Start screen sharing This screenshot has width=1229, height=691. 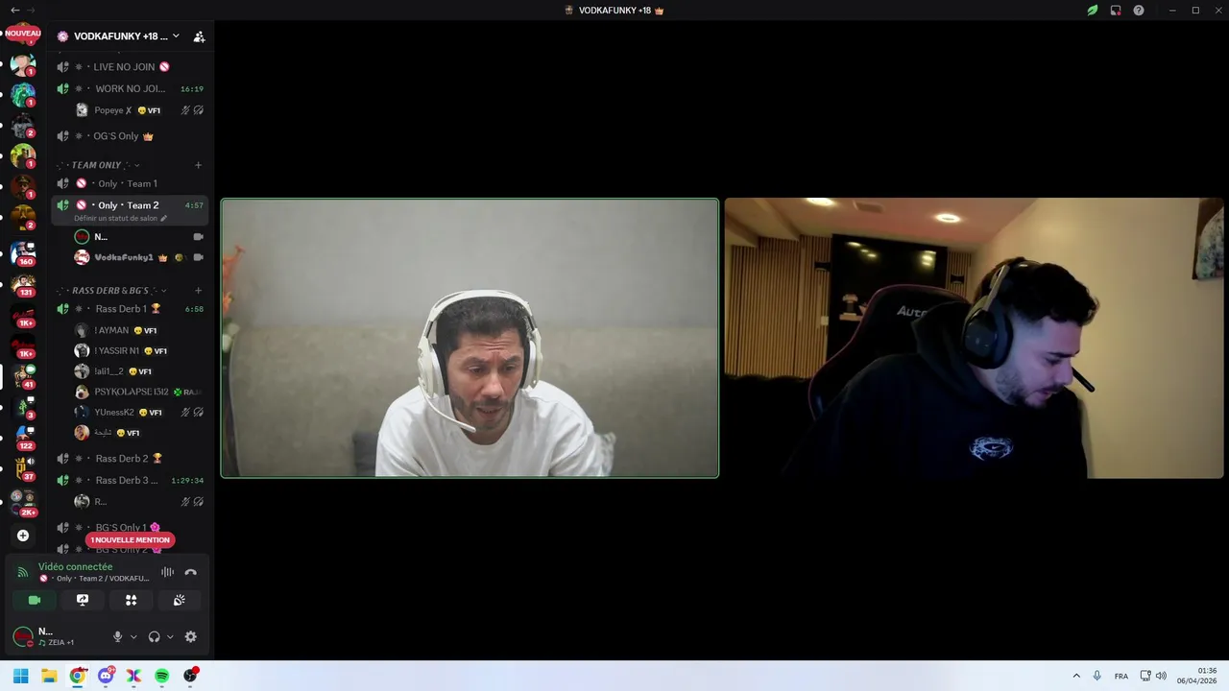tap(83, 600)
